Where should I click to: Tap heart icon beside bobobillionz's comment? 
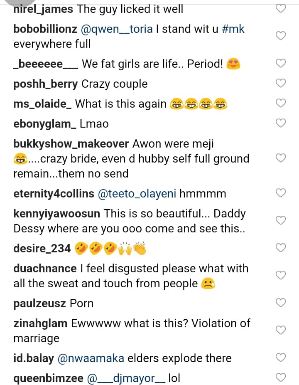tap(281, 36)
